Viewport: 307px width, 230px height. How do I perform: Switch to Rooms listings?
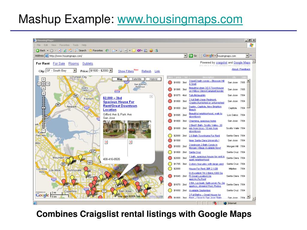coord(74,63)
